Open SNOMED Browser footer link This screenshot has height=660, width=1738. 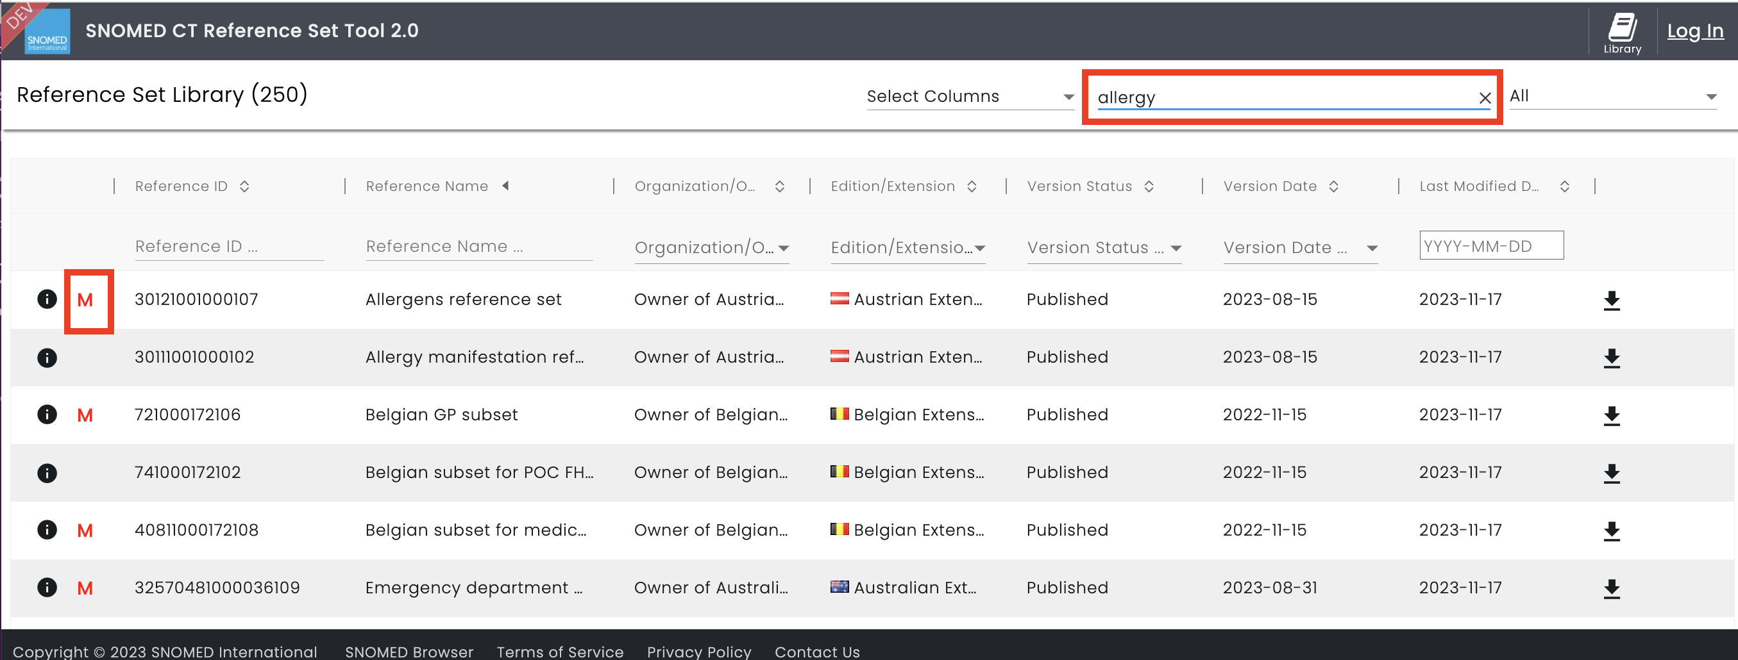409,651
